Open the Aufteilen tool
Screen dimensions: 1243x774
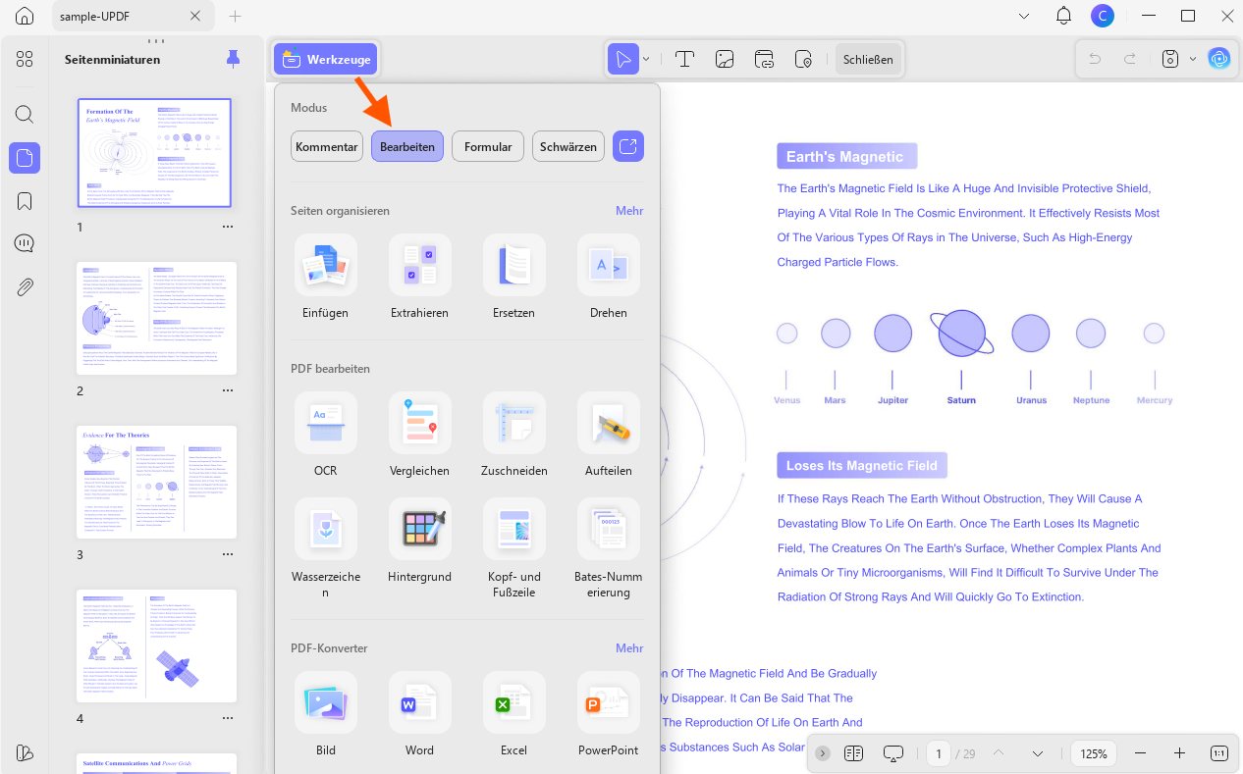point(609,435)
